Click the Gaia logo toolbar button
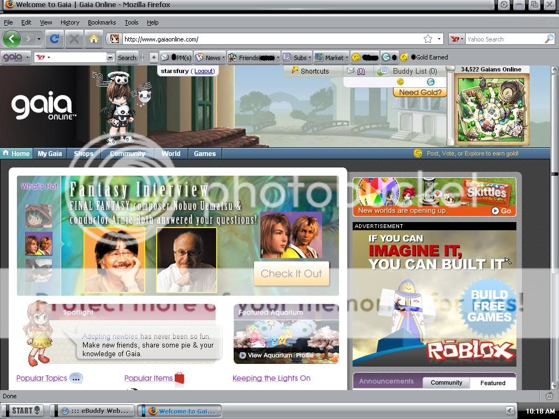Screen dimensions: 559x419 [15, 57]
